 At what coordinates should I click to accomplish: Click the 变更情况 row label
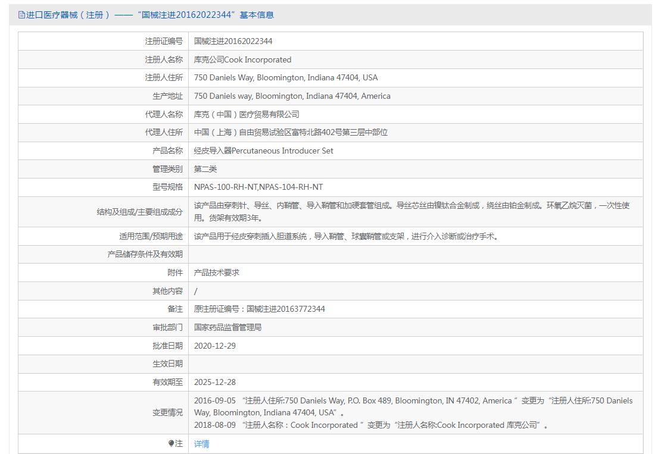(x=168, y=413)
